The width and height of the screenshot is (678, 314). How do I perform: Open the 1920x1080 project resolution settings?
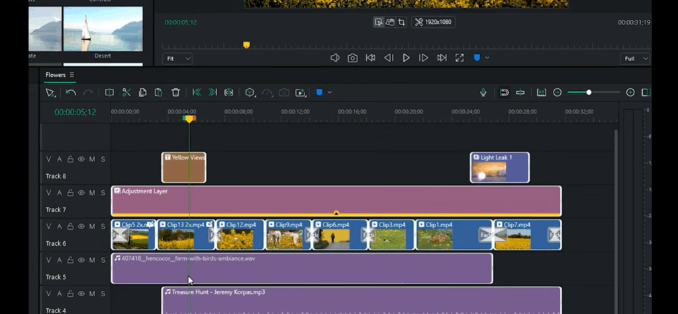pyautogui.click(x=433, y=22)
